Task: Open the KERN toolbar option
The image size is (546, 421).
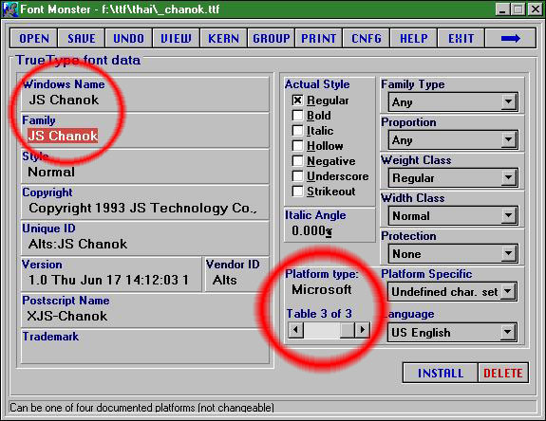Action: point(223,38)
